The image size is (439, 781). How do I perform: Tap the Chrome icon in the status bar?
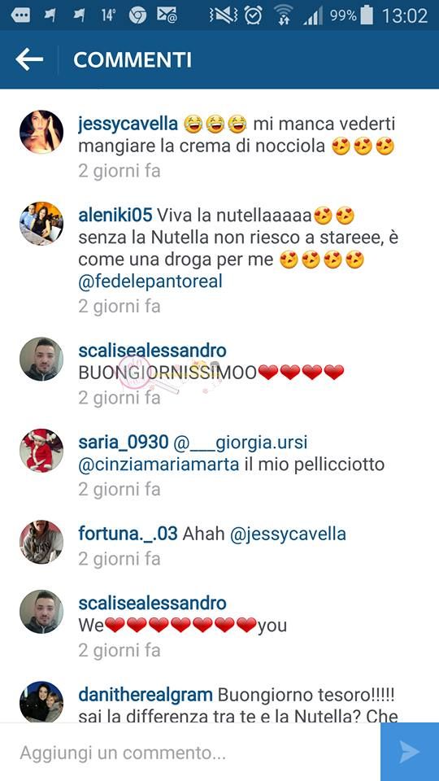click(x=138, y=16)
